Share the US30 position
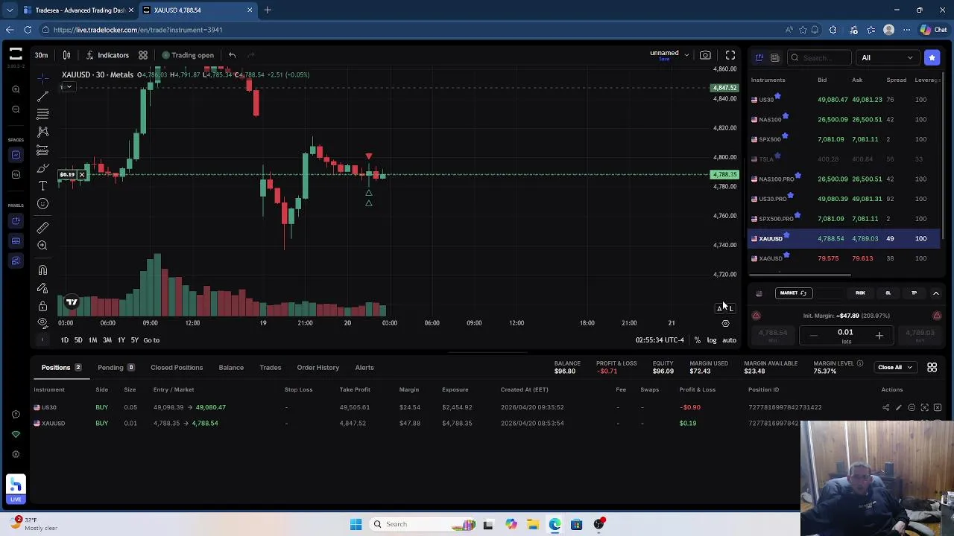The width and height of the screenshot is (954, 536). click(x=886, y=407)
